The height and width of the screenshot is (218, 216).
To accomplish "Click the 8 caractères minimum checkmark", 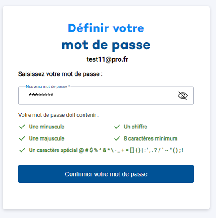I will (x=117, y=138).
